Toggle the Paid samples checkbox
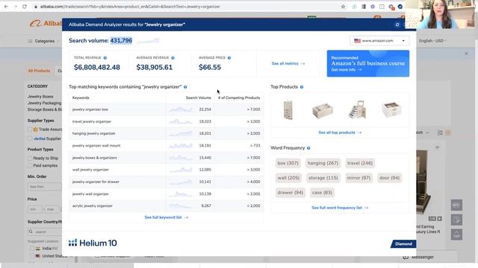 pyautogui.click(x=30, y=165)
